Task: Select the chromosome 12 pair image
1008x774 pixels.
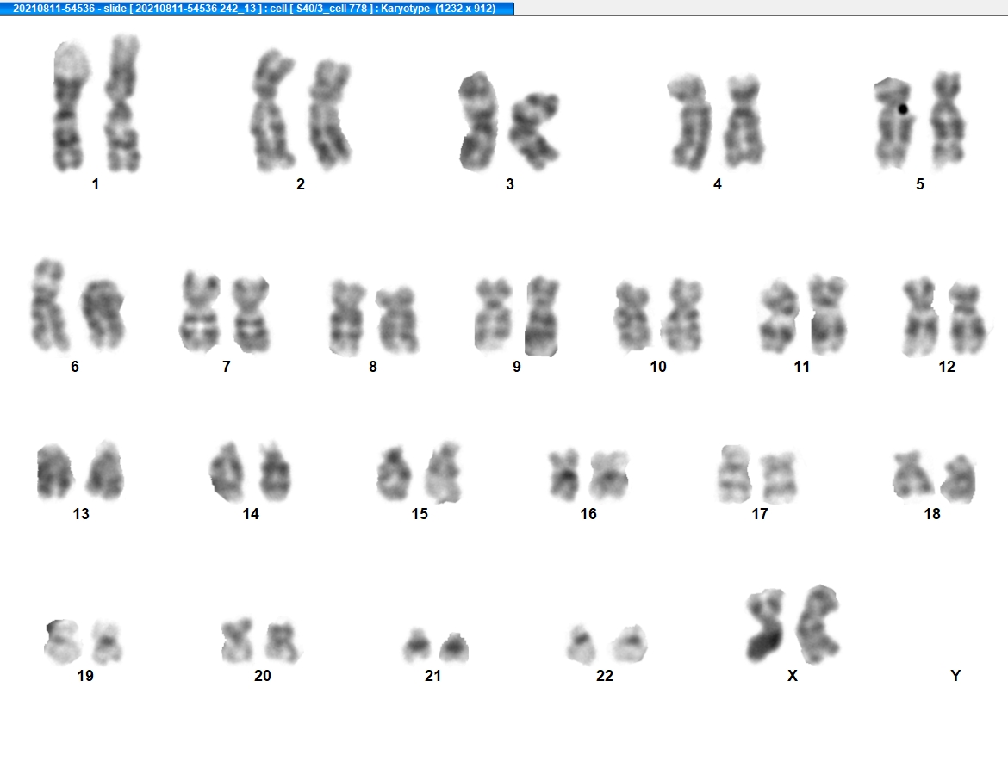Action: [943, 317]
